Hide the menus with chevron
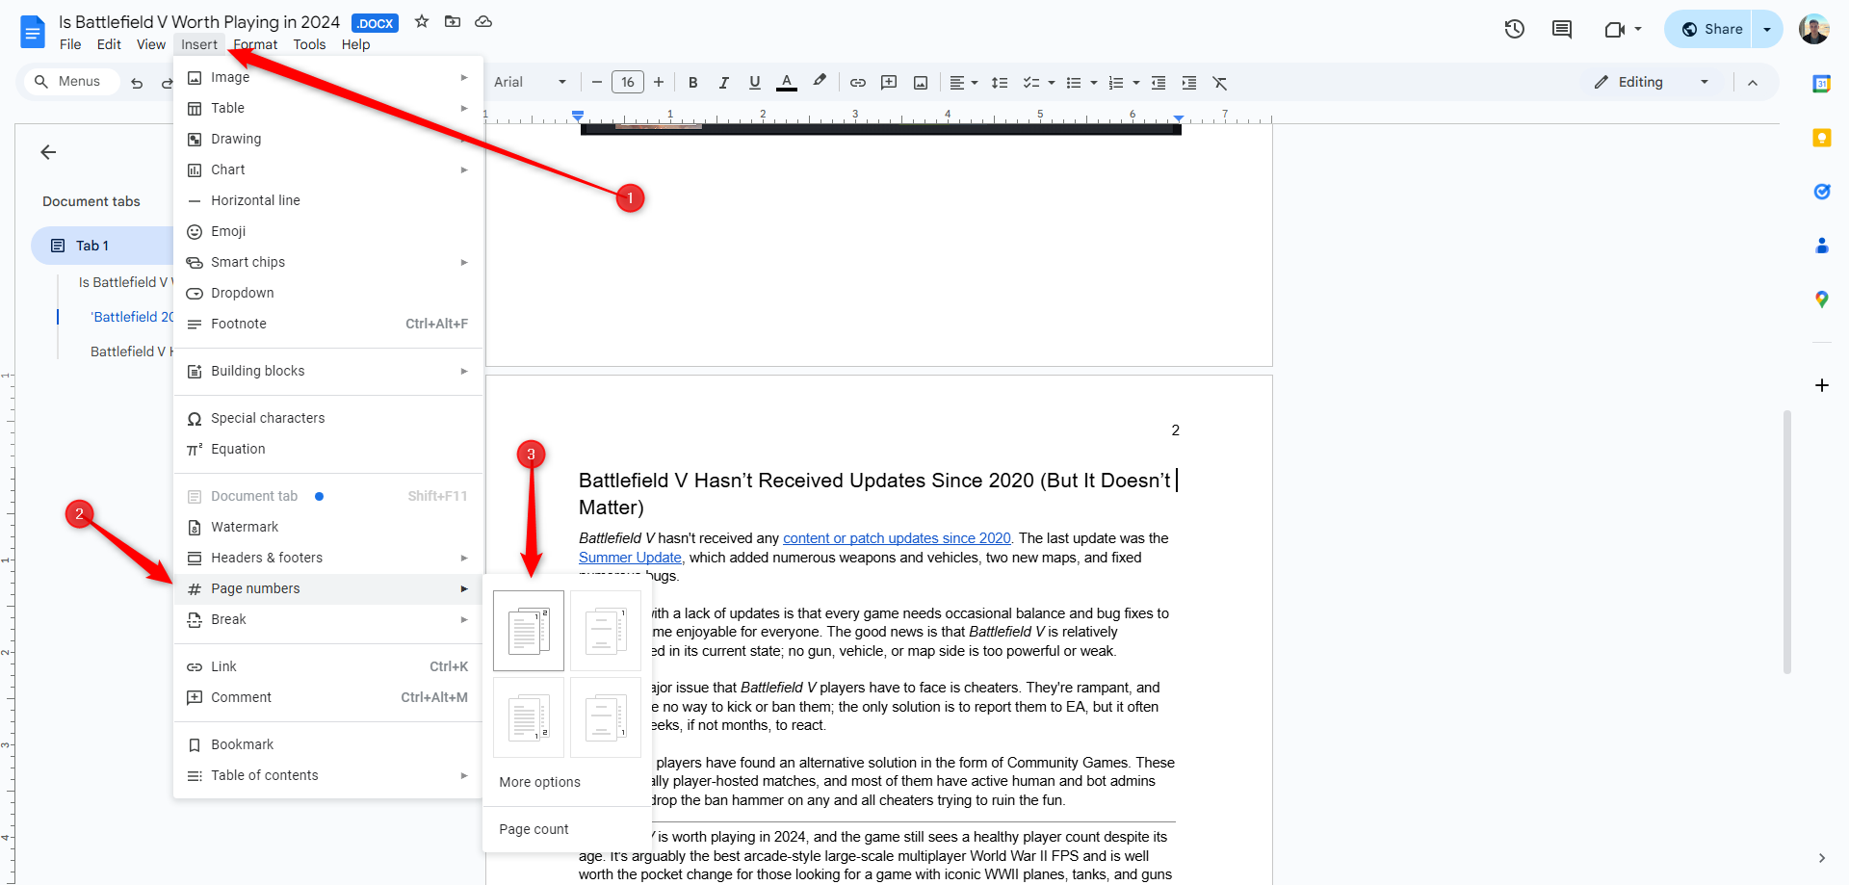The image size is (1849, 885). click(1753, 83)
